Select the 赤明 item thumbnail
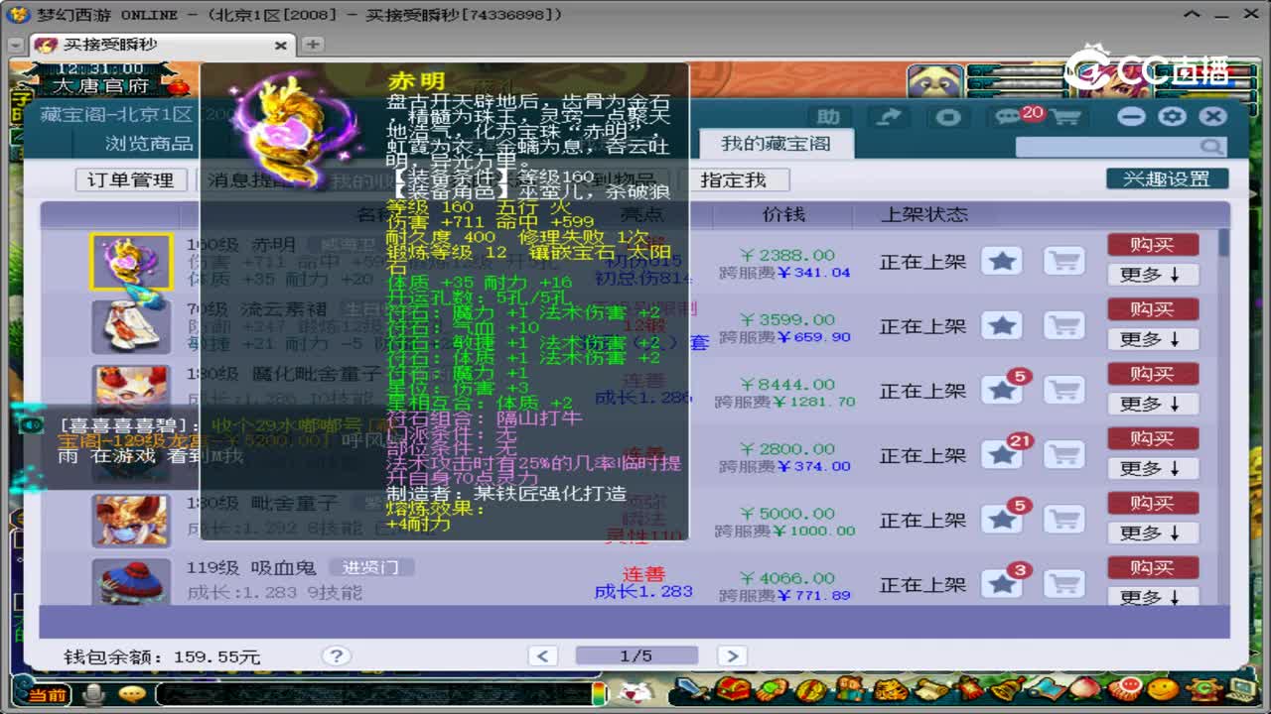 (x=131, y=262)
